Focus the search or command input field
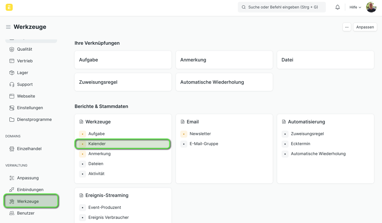382x223 pixels. 282,7
